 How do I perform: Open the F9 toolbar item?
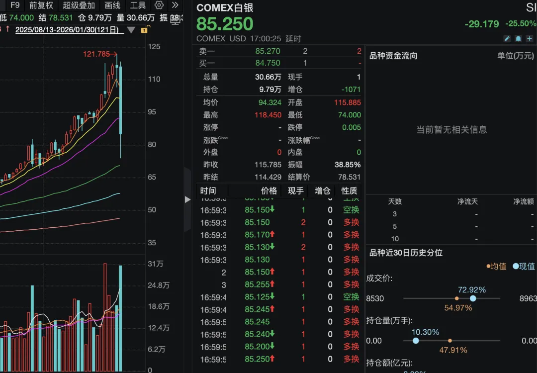pos(15,5)
